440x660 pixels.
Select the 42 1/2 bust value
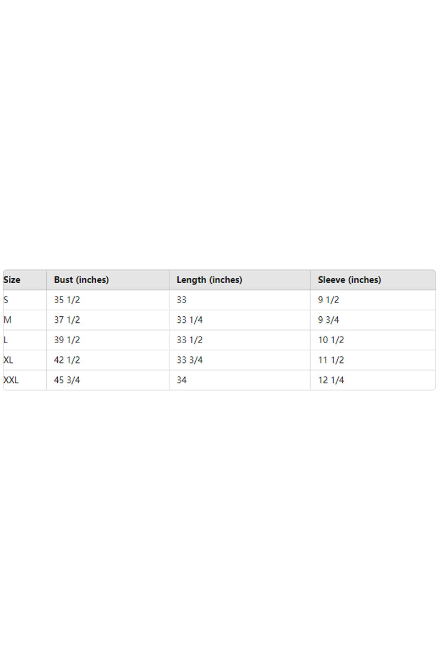point(67,360)
